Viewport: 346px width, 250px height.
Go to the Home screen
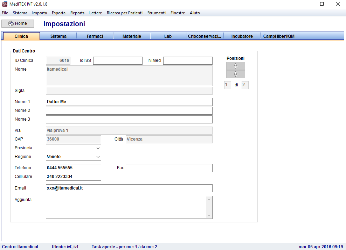18,23
